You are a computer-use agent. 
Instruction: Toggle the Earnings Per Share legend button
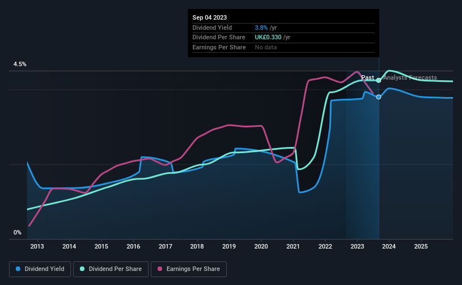[189, 269]
